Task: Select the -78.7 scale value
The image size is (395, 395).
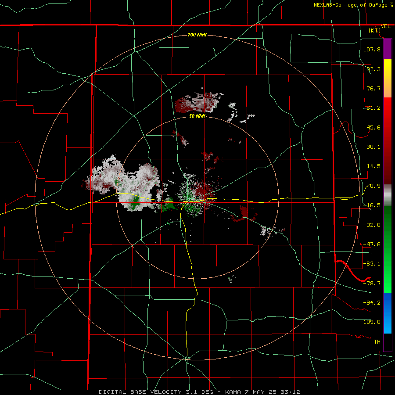Action: 372,284
